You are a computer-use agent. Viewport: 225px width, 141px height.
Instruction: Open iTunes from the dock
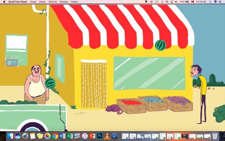click(x=85, y=136)
